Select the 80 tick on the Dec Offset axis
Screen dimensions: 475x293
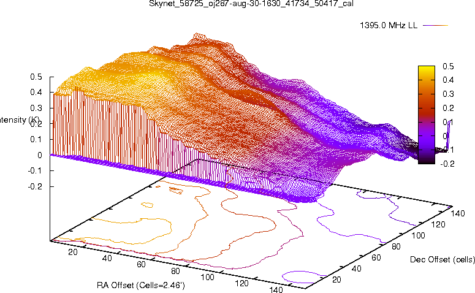click(x=396, y=246)
